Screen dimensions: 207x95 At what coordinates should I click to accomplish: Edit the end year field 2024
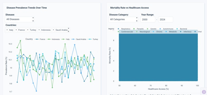pos(166,20)
